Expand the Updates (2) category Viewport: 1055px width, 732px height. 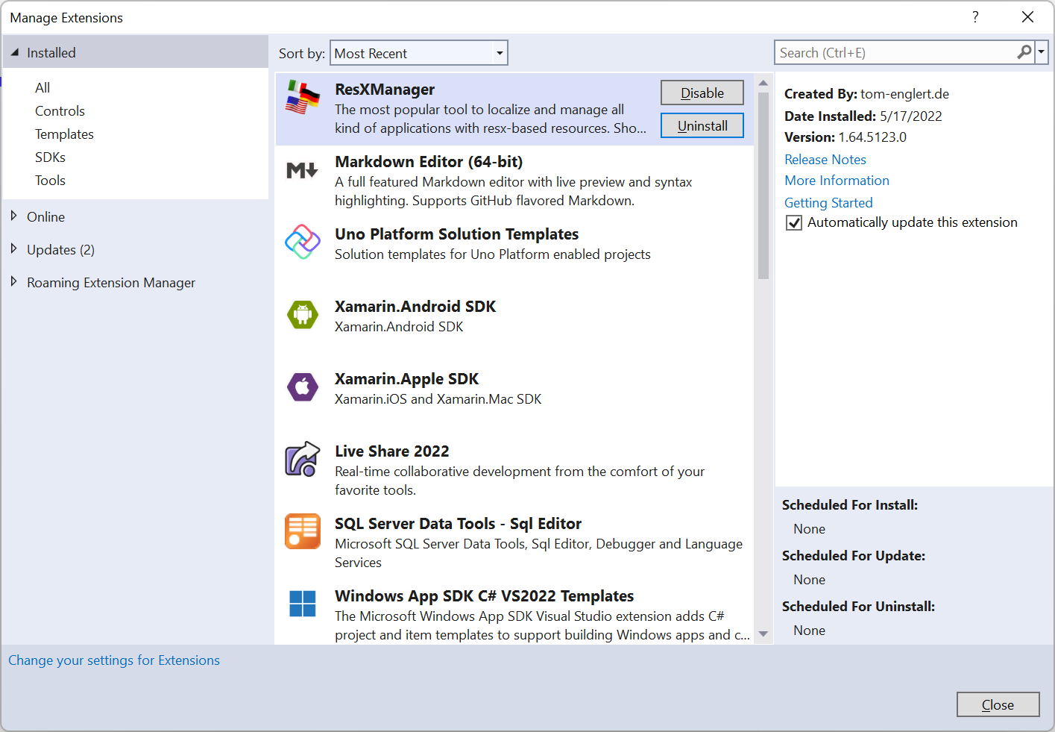click(x=14, y=249)
